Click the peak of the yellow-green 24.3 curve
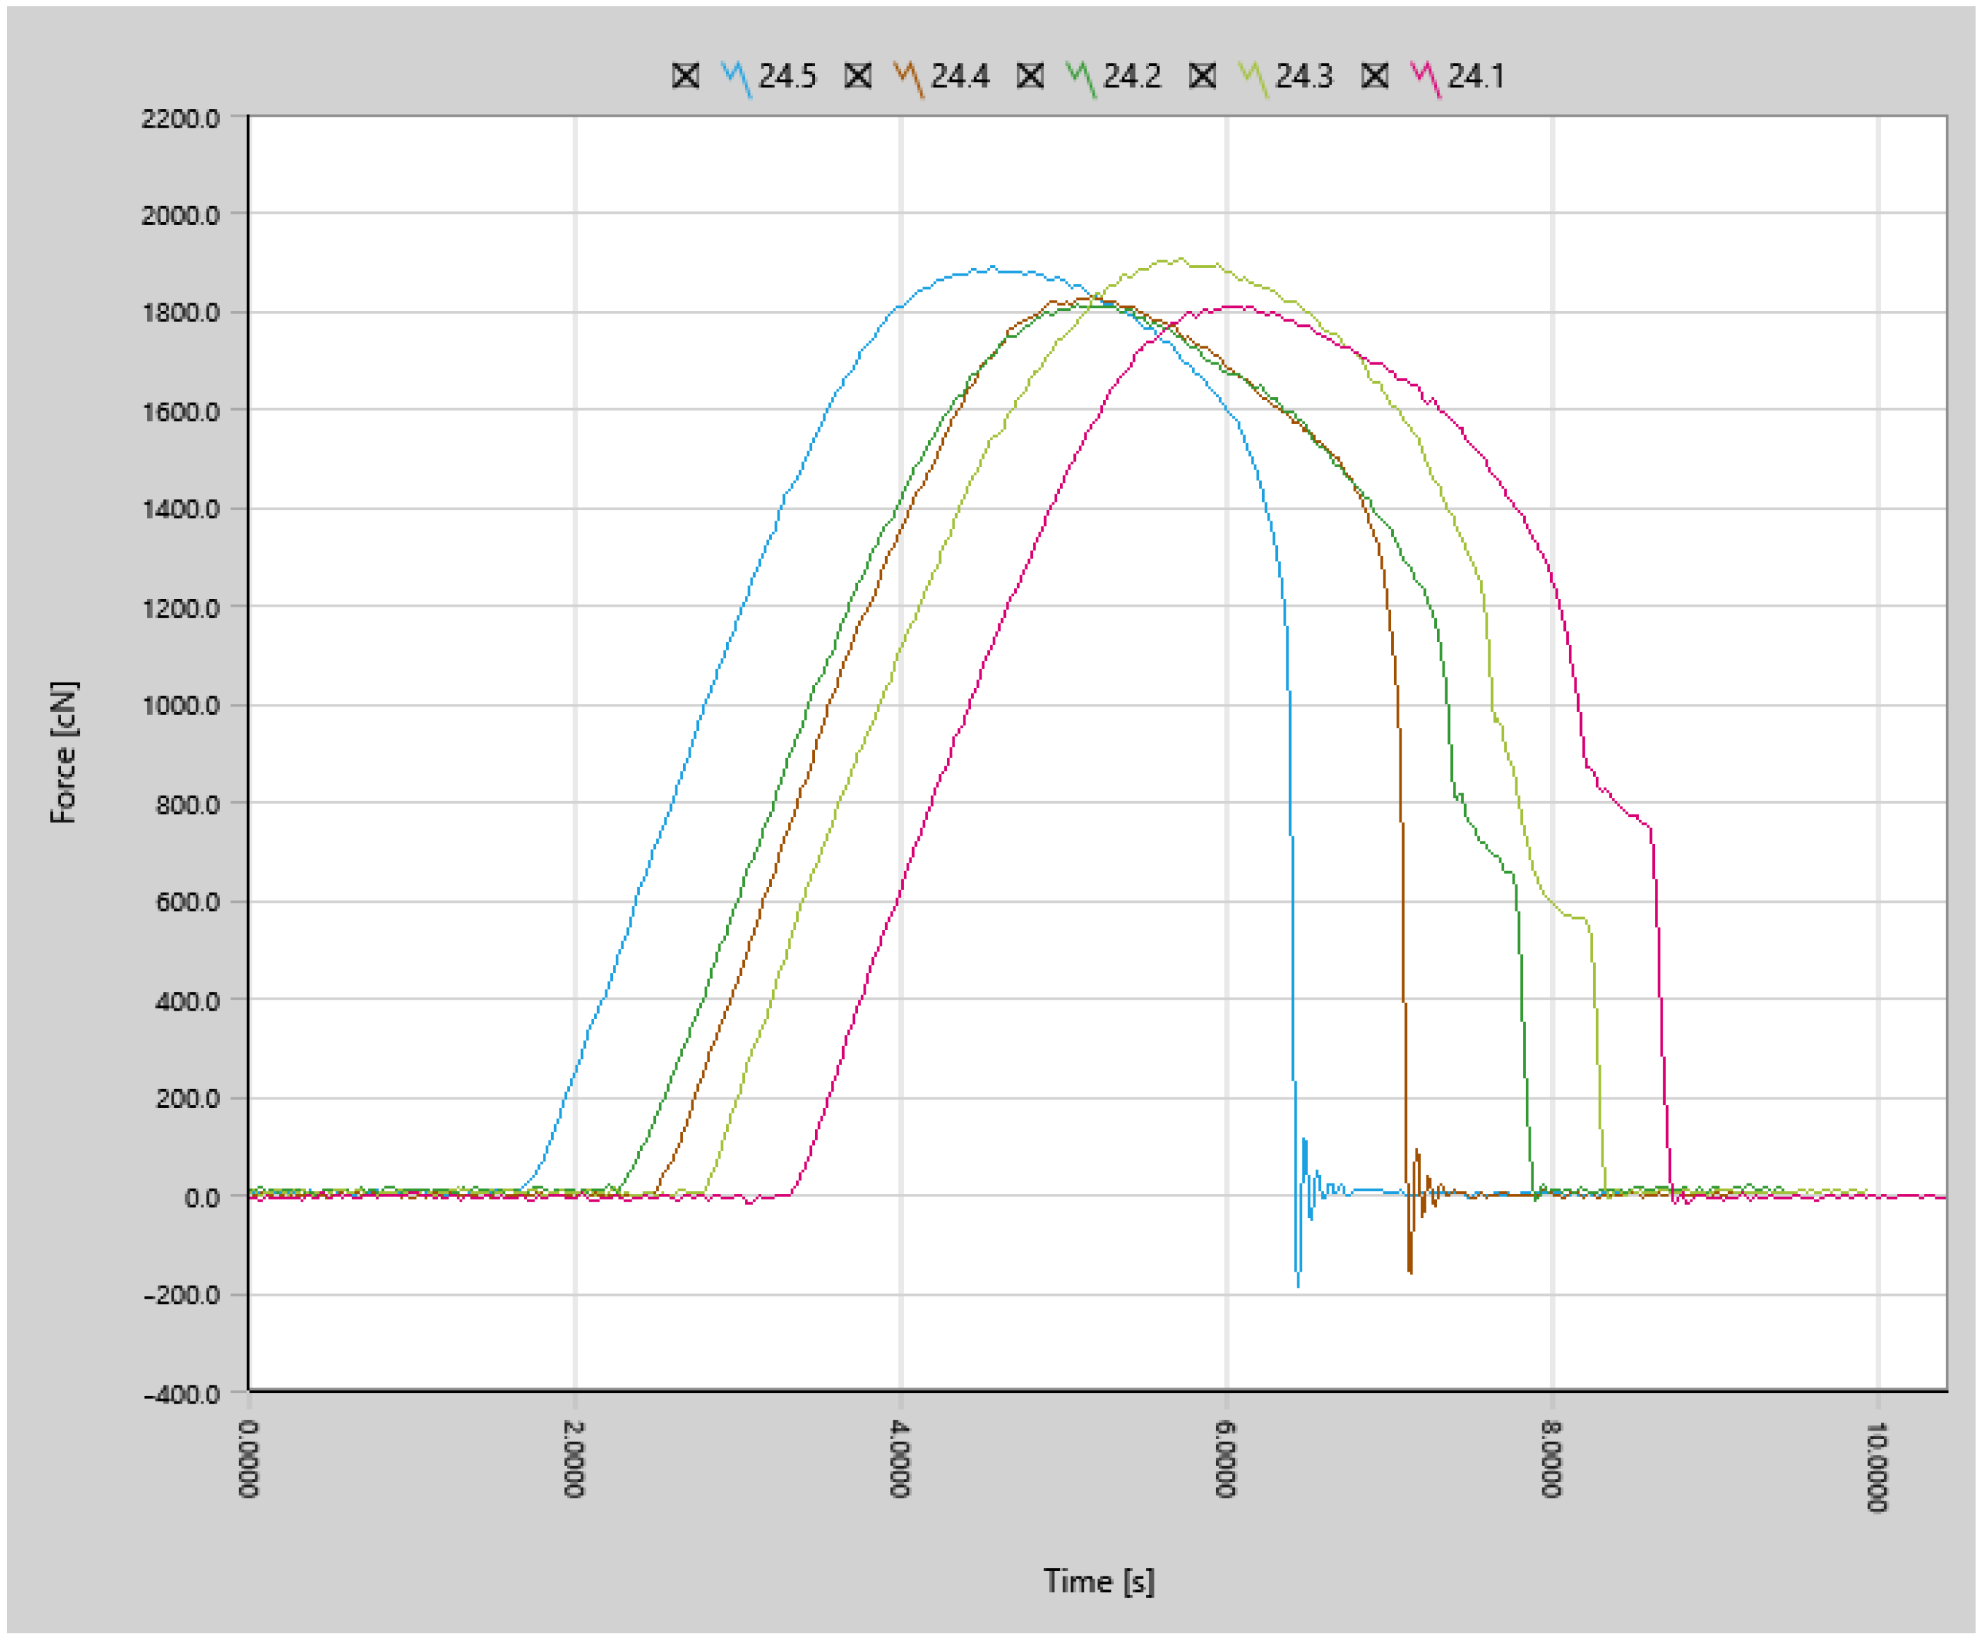The width and height of the screenshot is (1986, 1643). coord(1180,259)
